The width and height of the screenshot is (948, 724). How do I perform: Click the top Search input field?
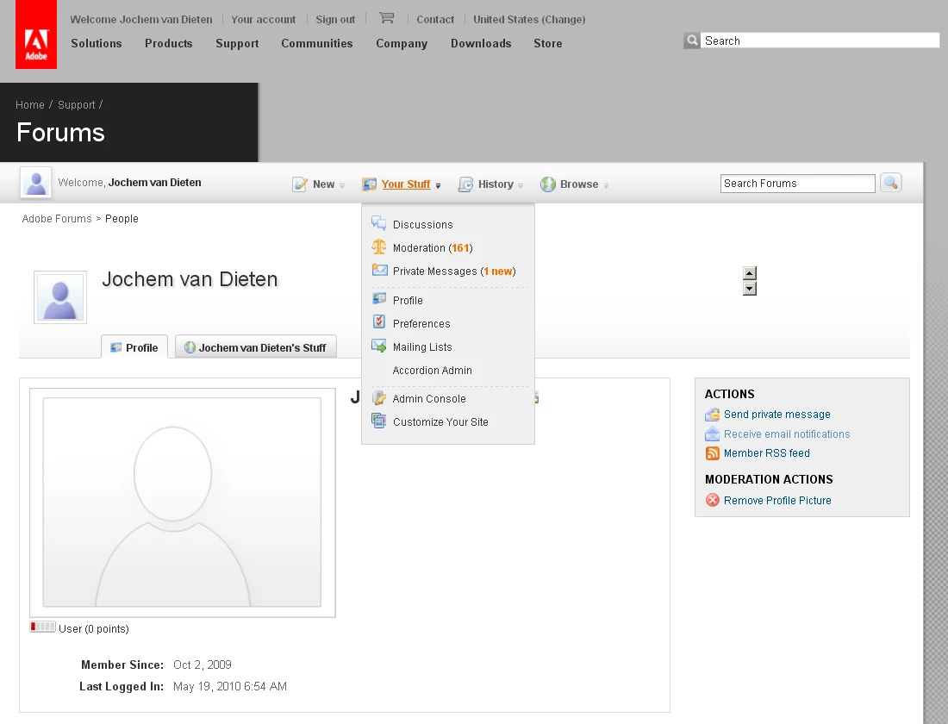820,41
